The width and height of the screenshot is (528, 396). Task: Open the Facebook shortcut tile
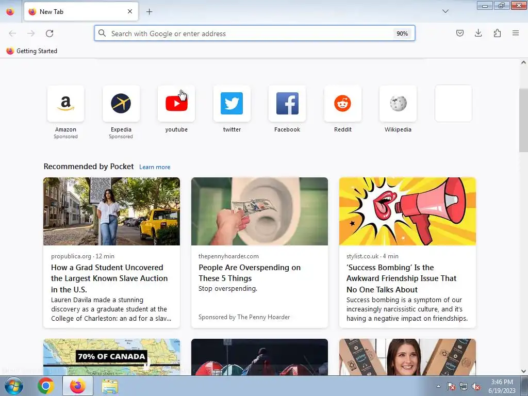click(x=287, y=103)
